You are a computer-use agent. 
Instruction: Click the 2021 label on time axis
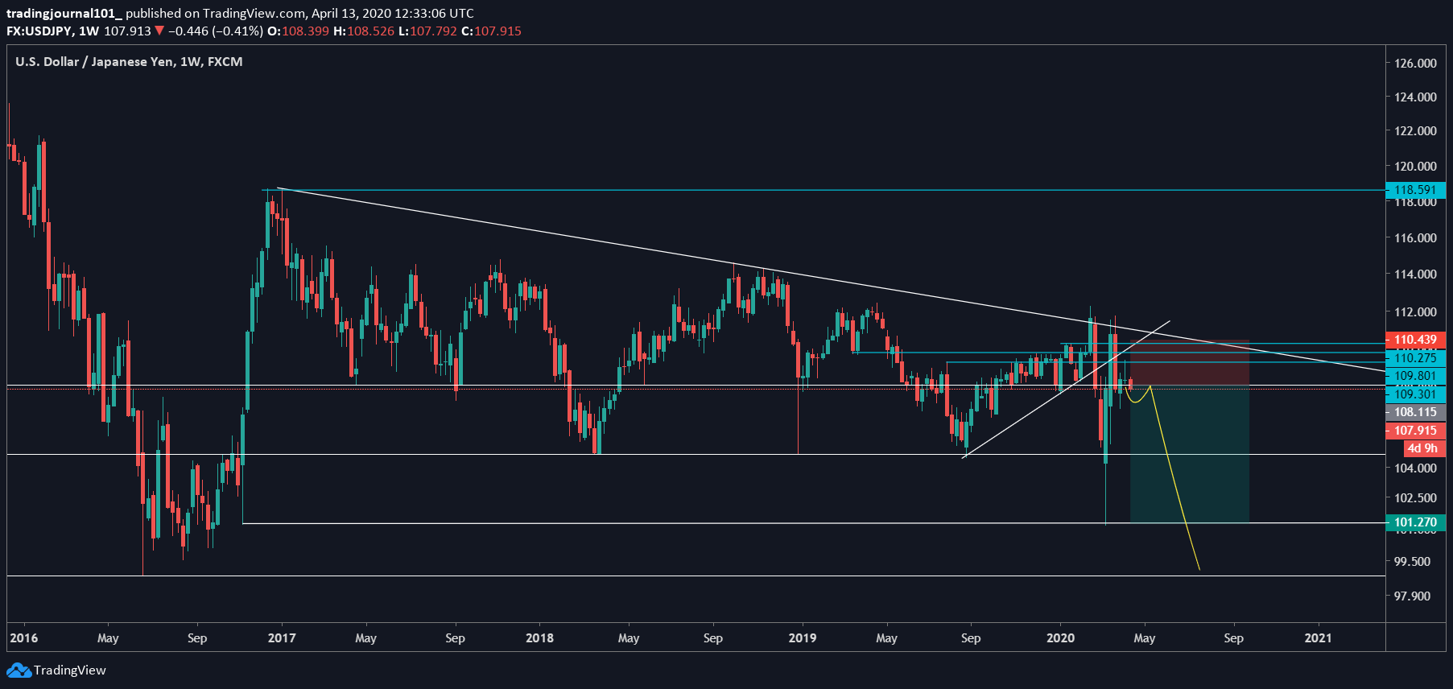tap(1318, 637)
